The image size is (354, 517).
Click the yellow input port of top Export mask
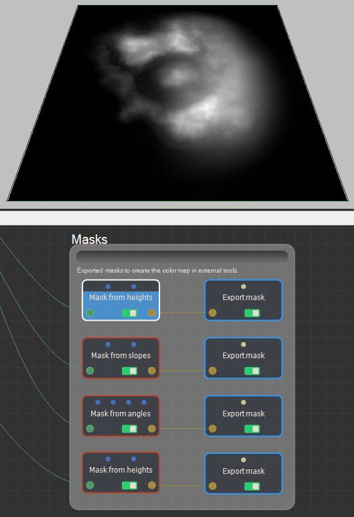point(213,313)
